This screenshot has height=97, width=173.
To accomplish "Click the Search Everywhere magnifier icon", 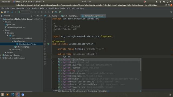I will [171, 12].
